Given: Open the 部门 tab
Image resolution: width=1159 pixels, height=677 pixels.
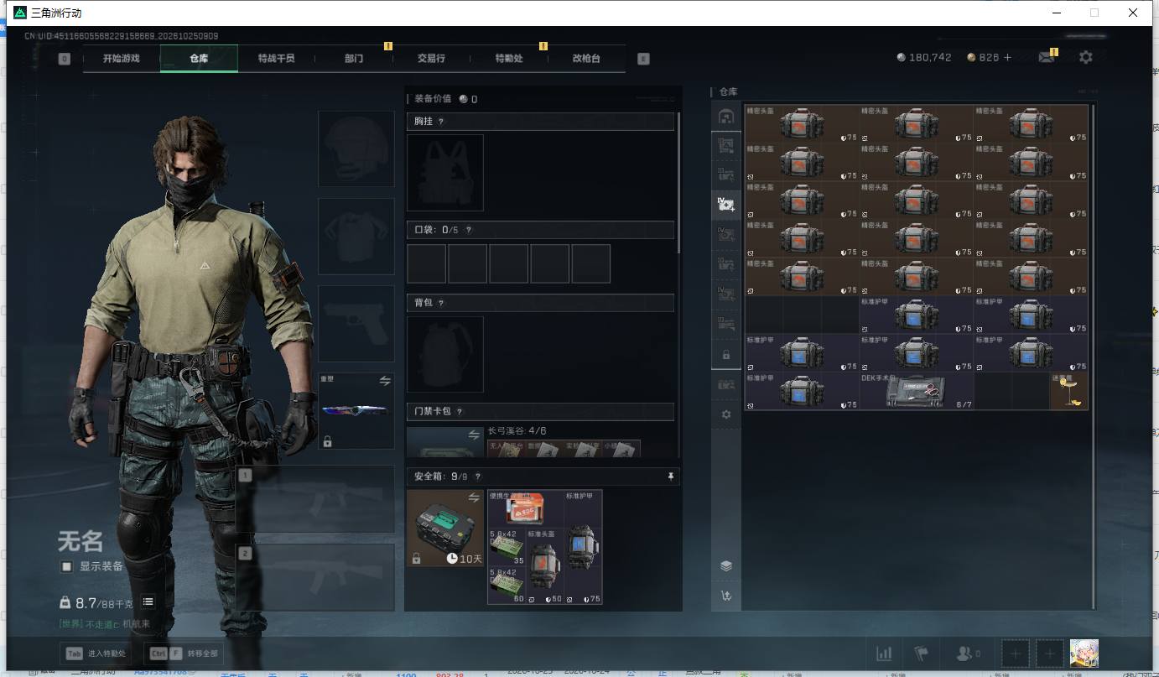Looking at the screenshot, I should click(354, 59).
